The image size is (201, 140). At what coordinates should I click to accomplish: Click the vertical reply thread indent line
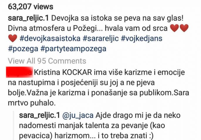coord(14,125)
